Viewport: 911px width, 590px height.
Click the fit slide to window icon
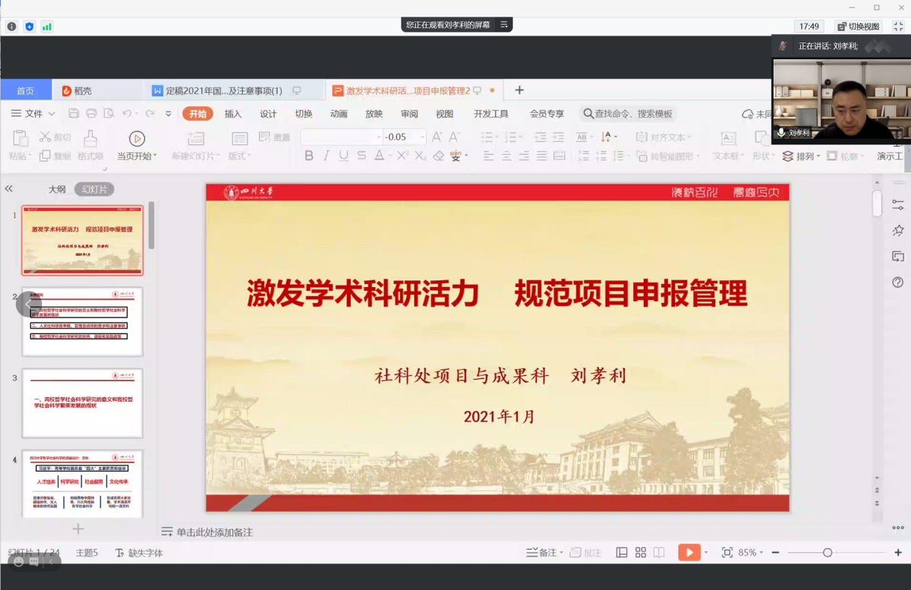tap(727, 553)
